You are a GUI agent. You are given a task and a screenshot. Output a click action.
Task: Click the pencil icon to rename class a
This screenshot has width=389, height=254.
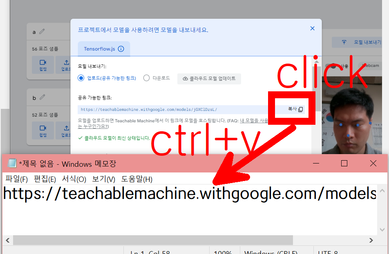tap(42, 31)
